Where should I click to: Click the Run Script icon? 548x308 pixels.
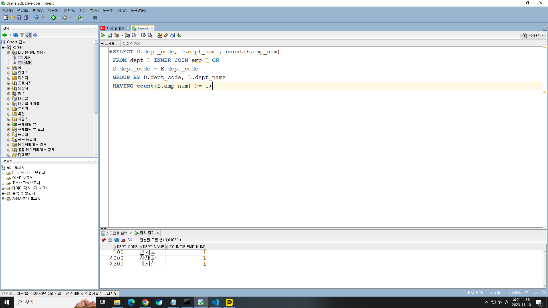(110, 35)
